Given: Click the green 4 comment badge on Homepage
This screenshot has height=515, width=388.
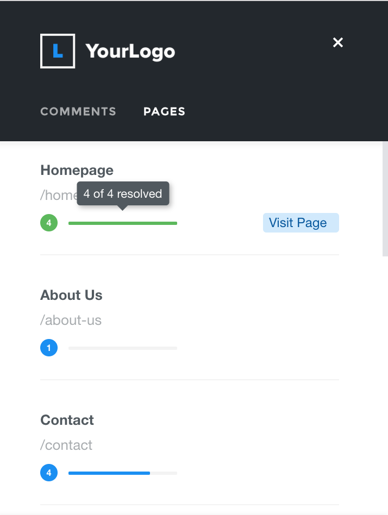Looking at the screenshot, I should tap(49, 223).
